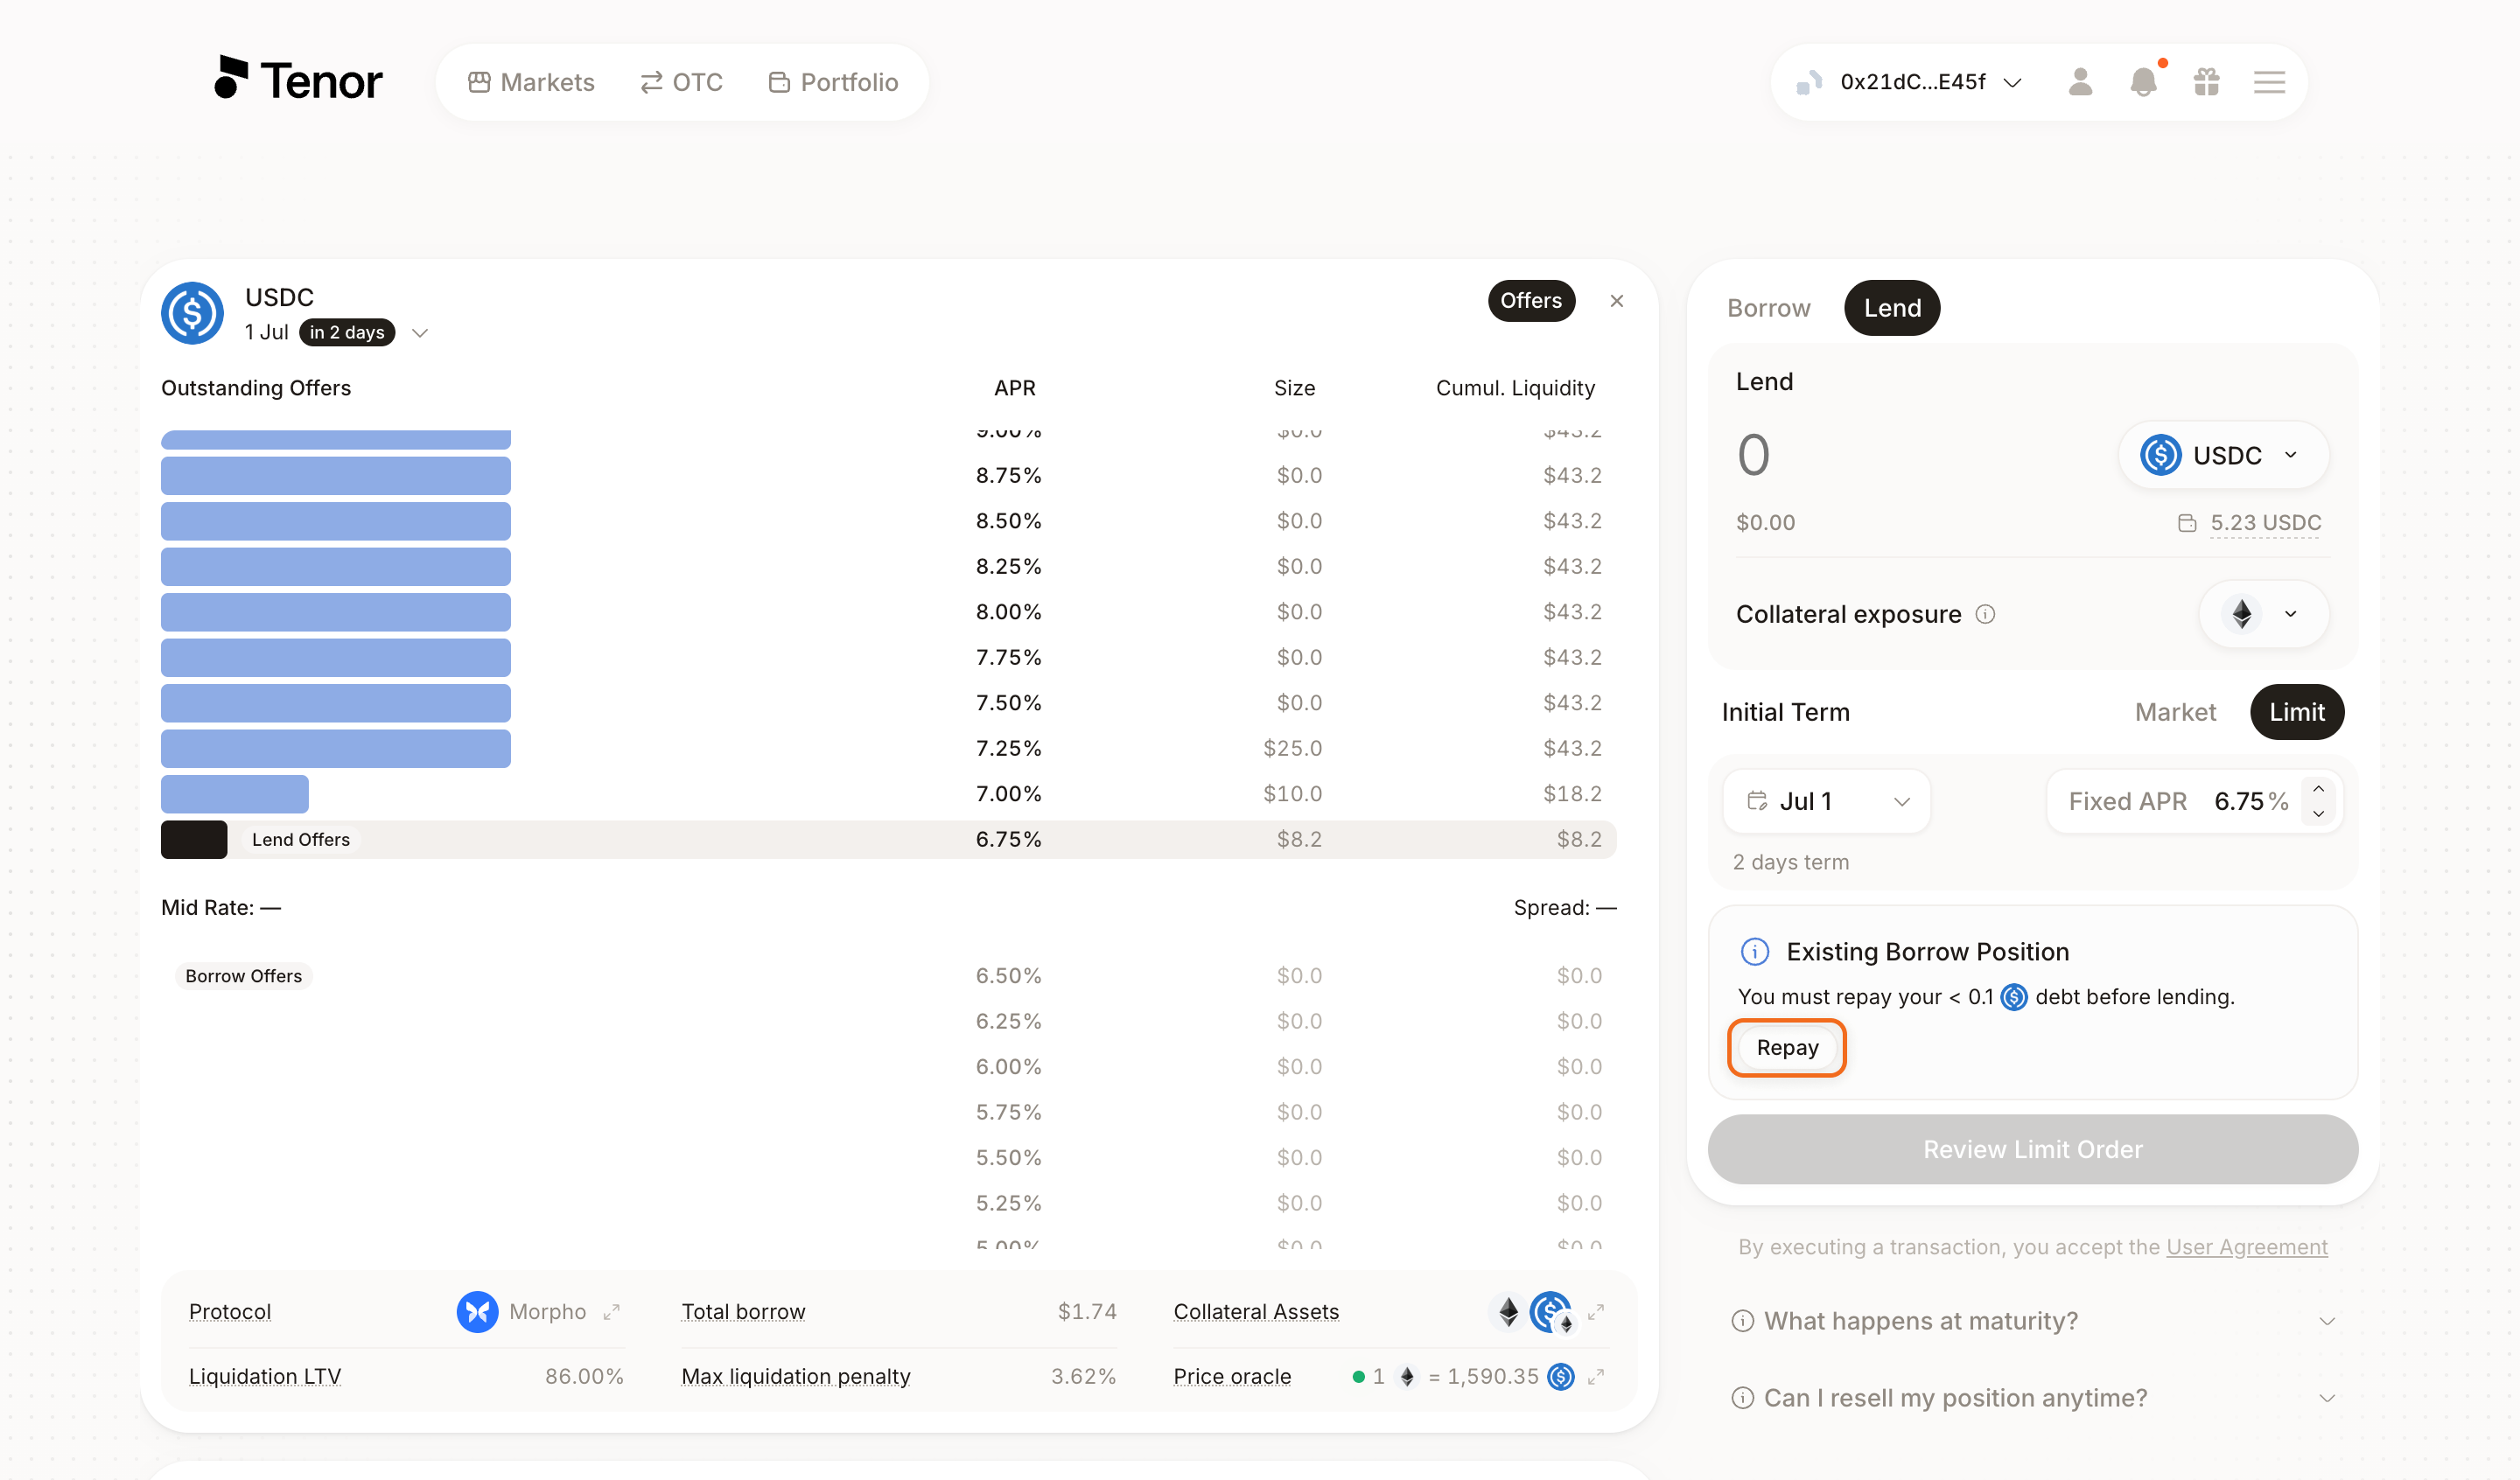2520x1480 pixels.
Task: Open the collateral exposure ETH dropdown
Action: pyautogui.click(x=2264, y=614)
